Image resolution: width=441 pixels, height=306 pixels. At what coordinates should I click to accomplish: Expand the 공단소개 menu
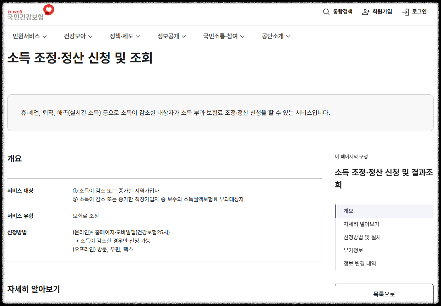(276, 36)
